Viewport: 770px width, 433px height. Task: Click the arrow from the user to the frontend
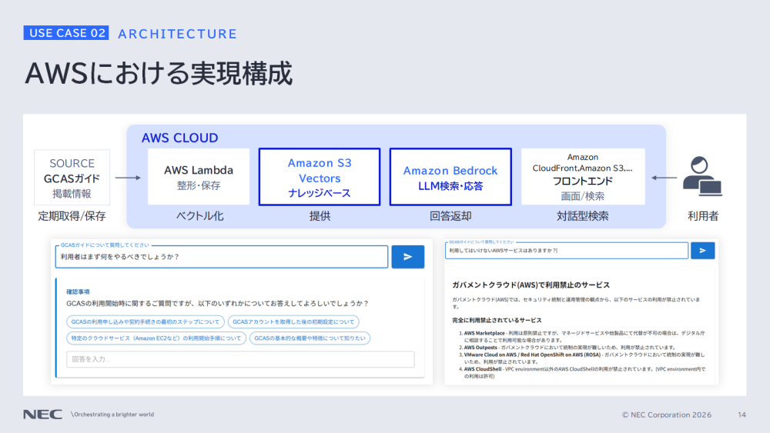click(x=664, y=178)
